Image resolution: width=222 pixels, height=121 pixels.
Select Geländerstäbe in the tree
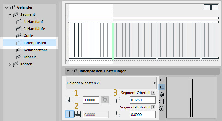point(35,50)
